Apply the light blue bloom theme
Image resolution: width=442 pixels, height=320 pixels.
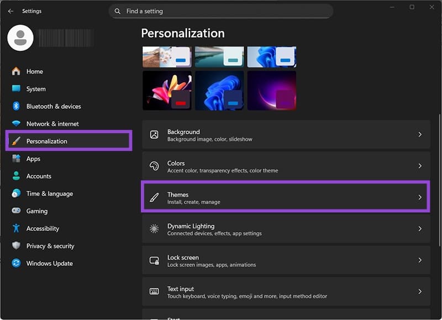tap(272, 57)
